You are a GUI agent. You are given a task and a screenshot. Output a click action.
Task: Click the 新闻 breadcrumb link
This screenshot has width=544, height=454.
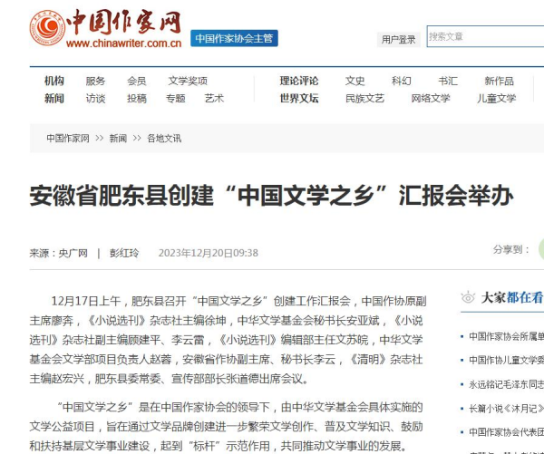118,139
